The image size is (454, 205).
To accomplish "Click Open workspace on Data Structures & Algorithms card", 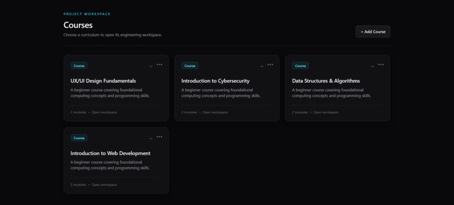I will tap(326, 112).
